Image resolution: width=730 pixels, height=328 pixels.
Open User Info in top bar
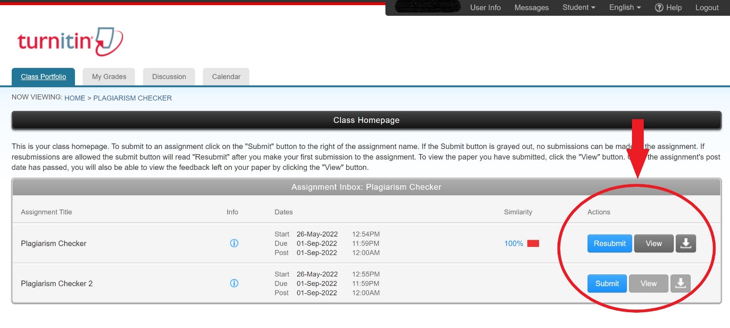pos(485,8)
